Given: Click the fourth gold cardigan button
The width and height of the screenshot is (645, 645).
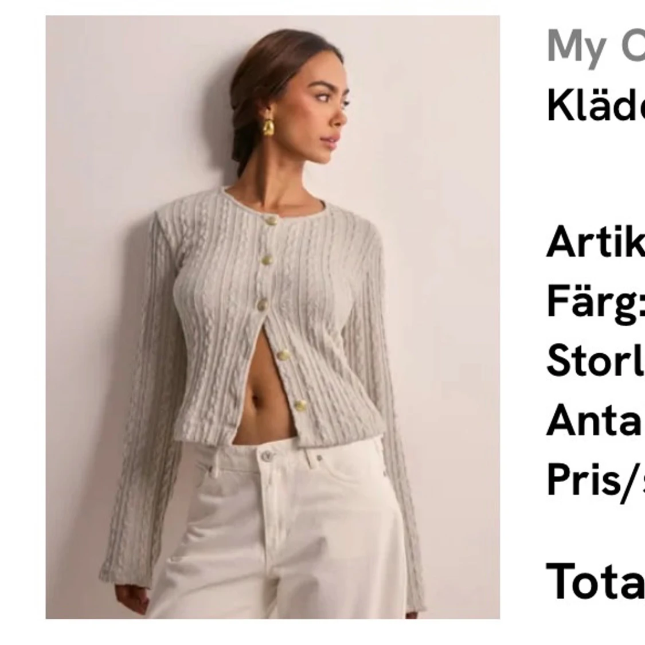Looking at the screenshot, I should [283, 354].
